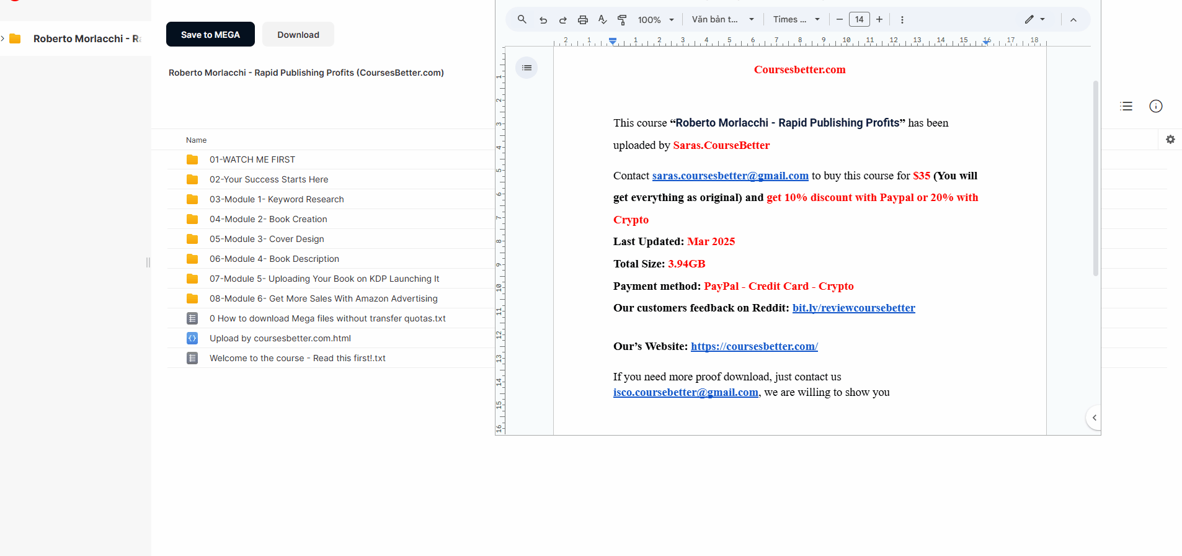This screenshot has width=1182, height=556.
Task: Open the paragraph style dropdown
Action: coord(722,20)
